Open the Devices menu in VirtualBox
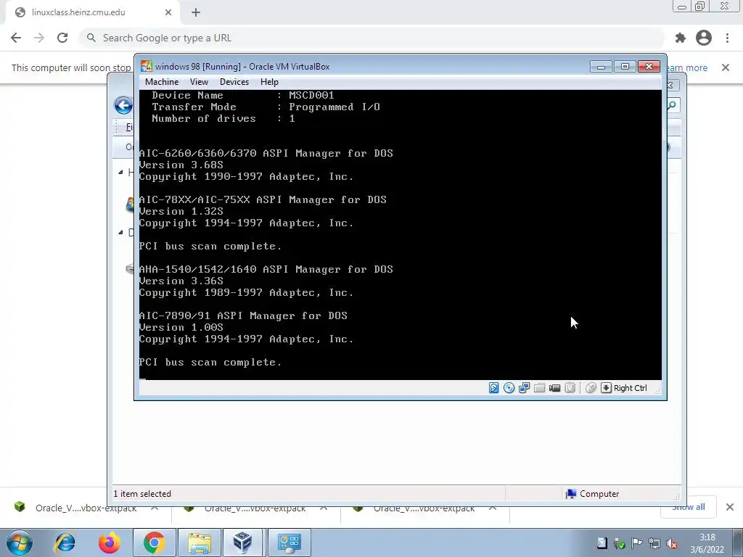This screenshot has width=743, height=557. [x=234, y=82]
